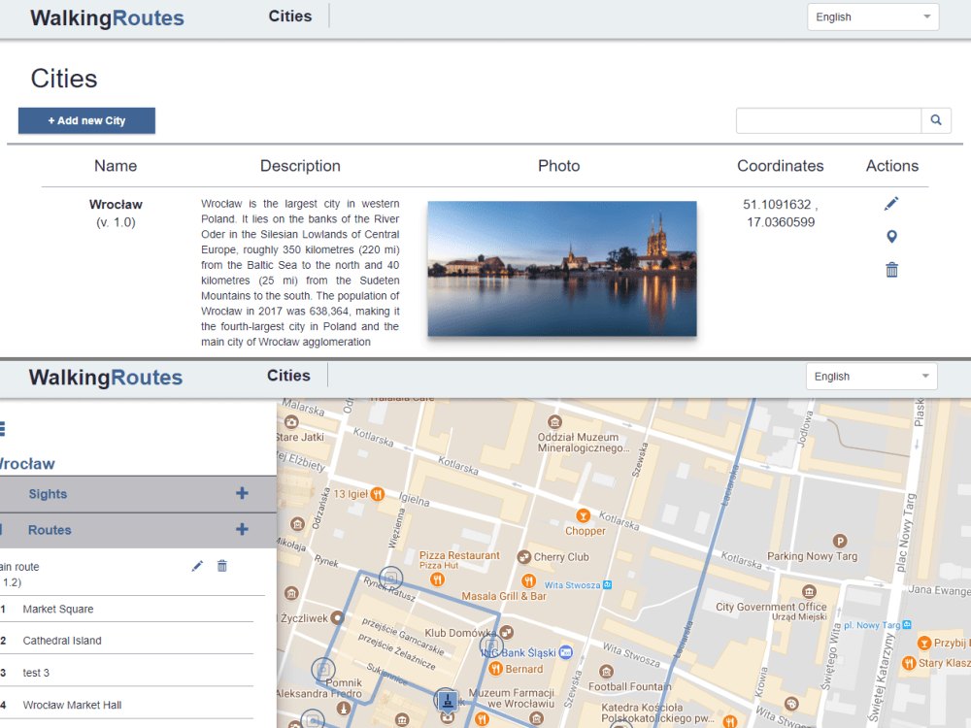Click the Name column header

(116, 166)
